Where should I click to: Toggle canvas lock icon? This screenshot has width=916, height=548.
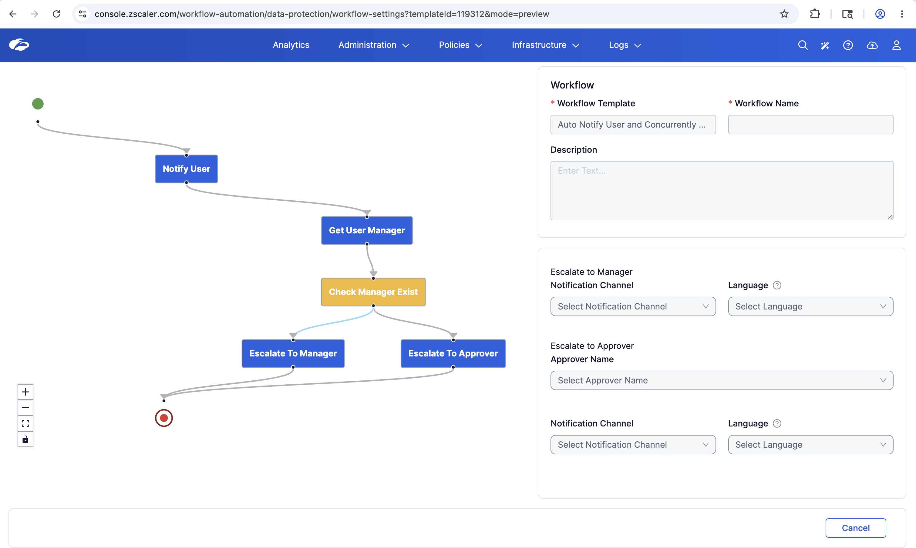pos(25,439)
